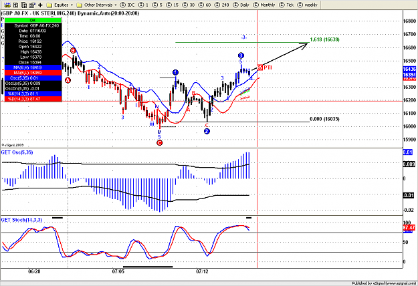Switch to the 15 minute interval
This screenshot has height=286, width=418.
tap(172, 5)
